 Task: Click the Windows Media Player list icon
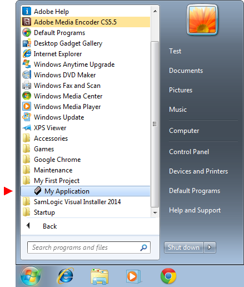tap(27, 107)
